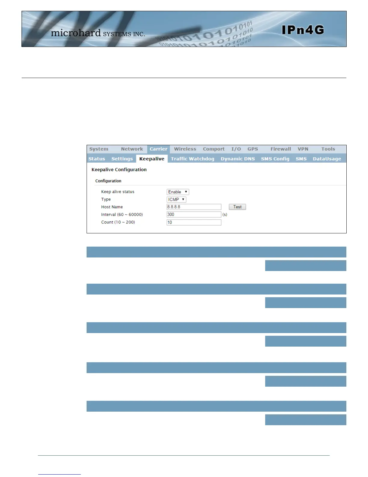The width and height of the screenshot is (368, 477).
Task: Click the IPn4G product logo
Action: [x=303, y=30]
